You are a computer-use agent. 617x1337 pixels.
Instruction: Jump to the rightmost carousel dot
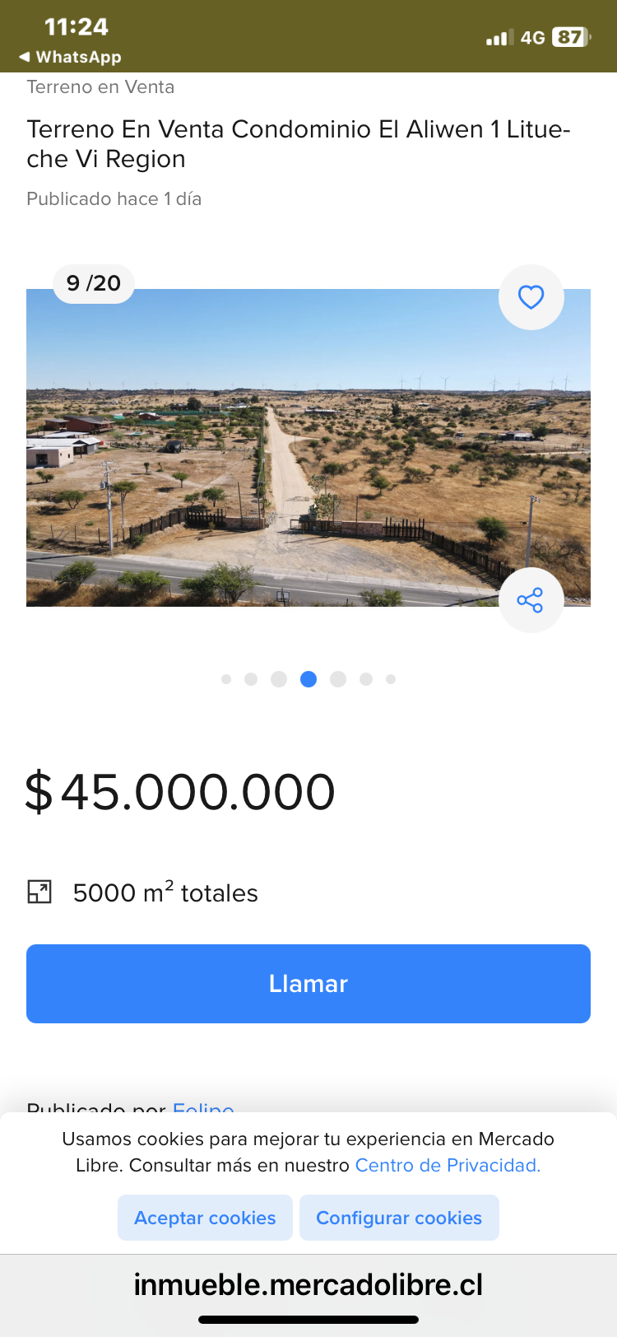(391, 679)
